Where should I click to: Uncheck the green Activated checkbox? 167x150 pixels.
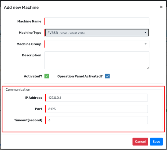47,76
